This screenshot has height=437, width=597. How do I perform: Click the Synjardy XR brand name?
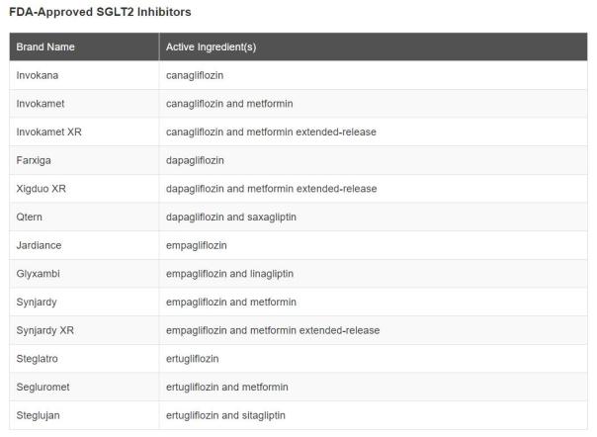coord(44,330)
